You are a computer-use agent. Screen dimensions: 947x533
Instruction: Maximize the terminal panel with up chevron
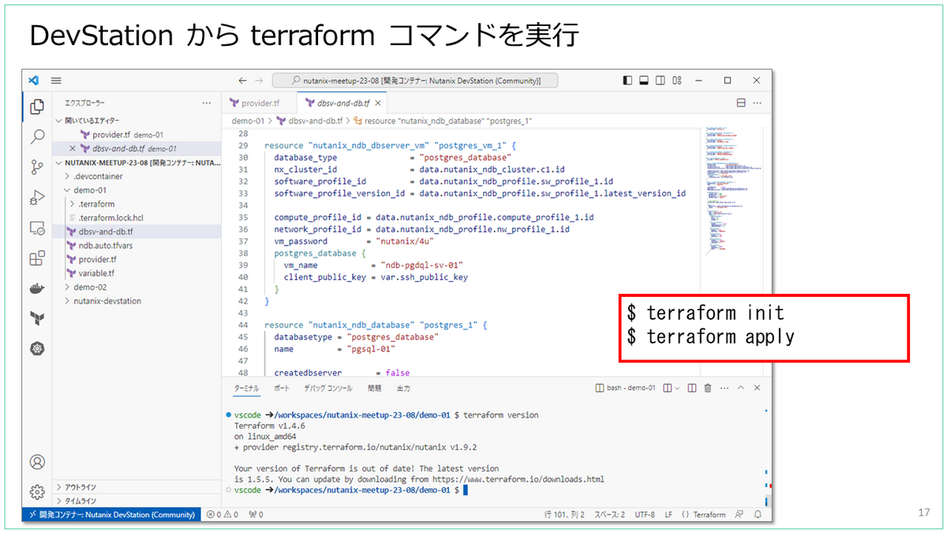pyautogui.click(x=741, y=388)
